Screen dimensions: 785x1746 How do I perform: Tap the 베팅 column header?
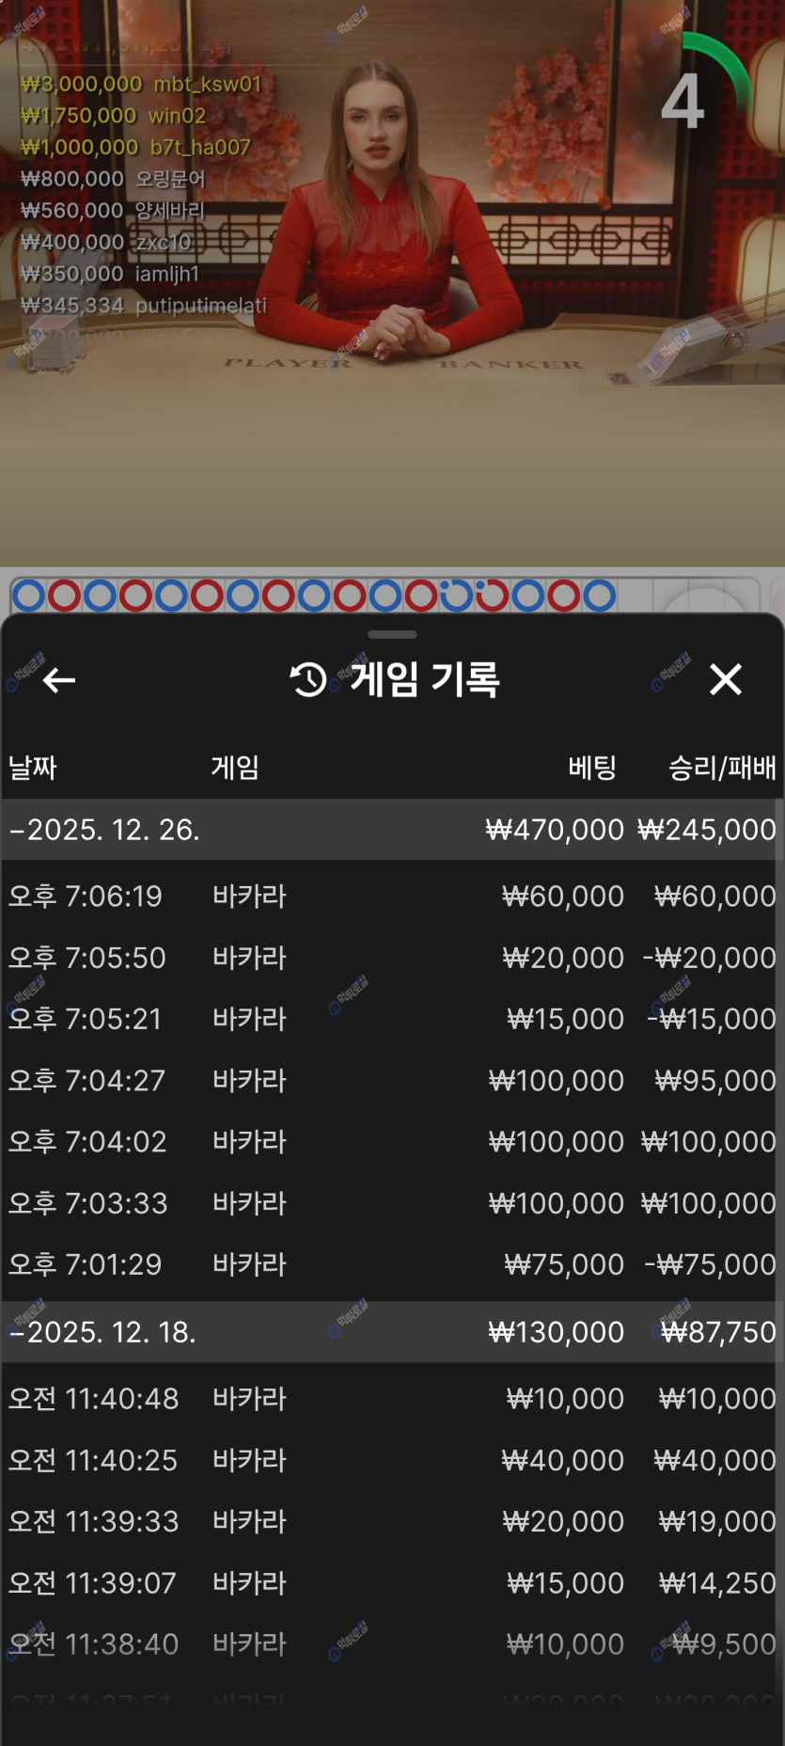tap(592, 768)
